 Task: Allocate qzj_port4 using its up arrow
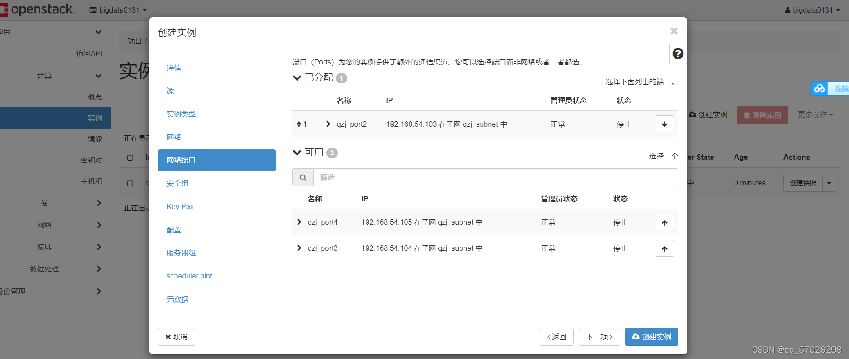click(x=665, y=222)
